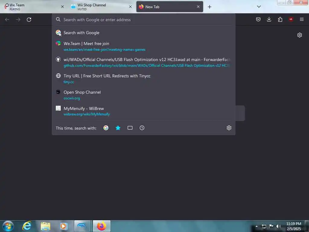Close the New Tab tab
Image resolution: width=309 pixels, height=232 pixels.
click(198, 7)
